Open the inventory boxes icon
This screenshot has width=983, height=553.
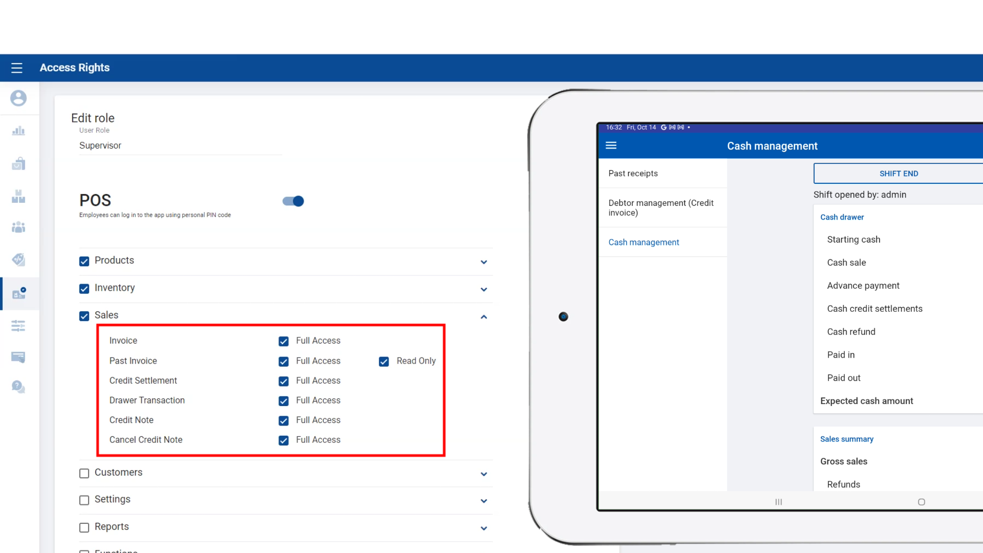coord(18,196)
